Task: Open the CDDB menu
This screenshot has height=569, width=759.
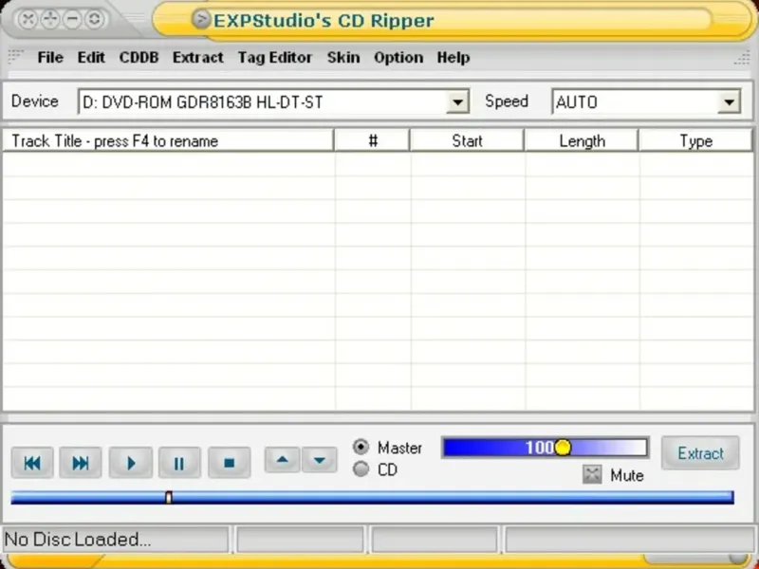Action: coord(139,58)
